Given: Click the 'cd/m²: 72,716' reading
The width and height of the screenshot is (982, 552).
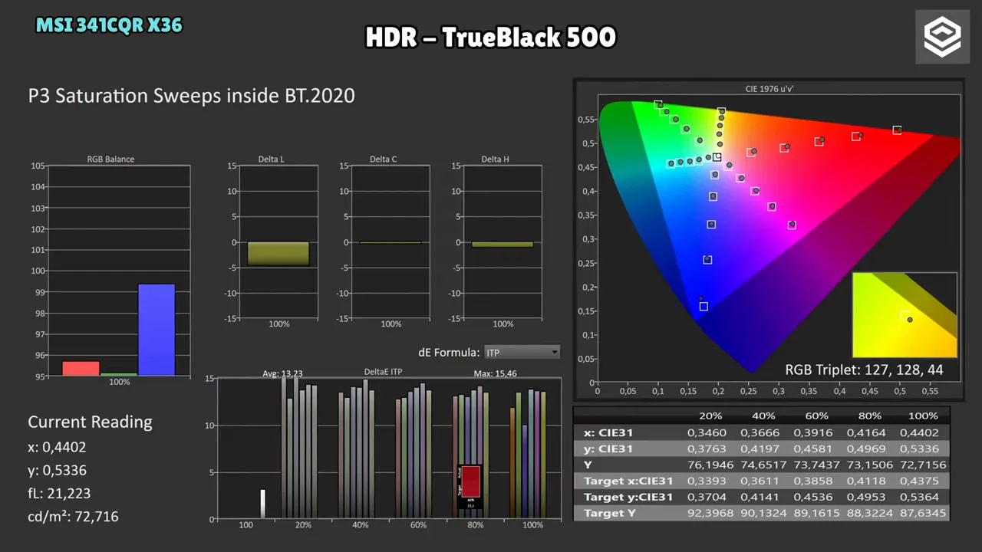Looking at the screenshot, I should point(73,516).
